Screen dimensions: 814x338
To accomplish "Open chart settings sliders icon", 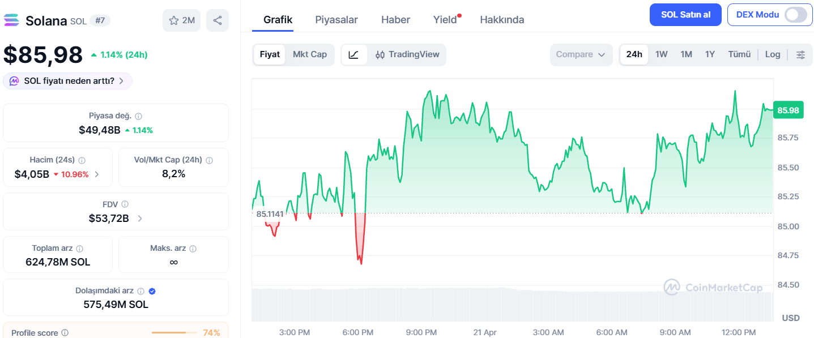I will 800,55.
